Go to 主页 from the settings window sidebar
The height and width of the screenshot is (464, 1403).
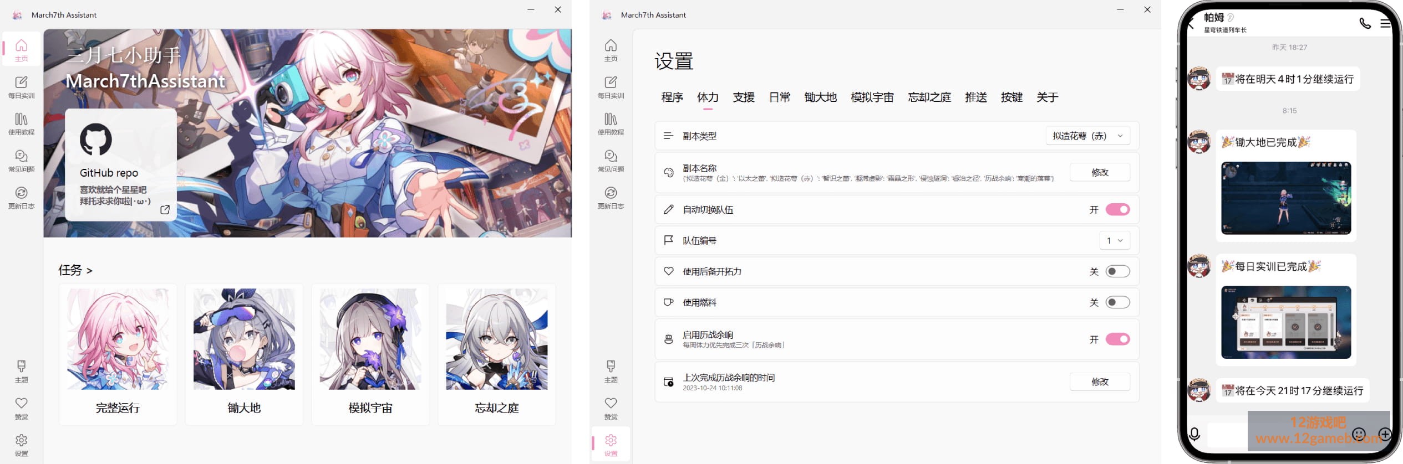(611, 50)
